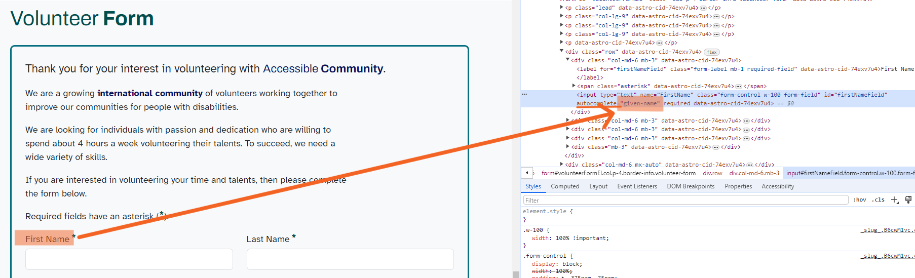Viewport: 915px width, 278px height.
Task: Click the New Style Rule plus icon
Action: tap(895, 200)
